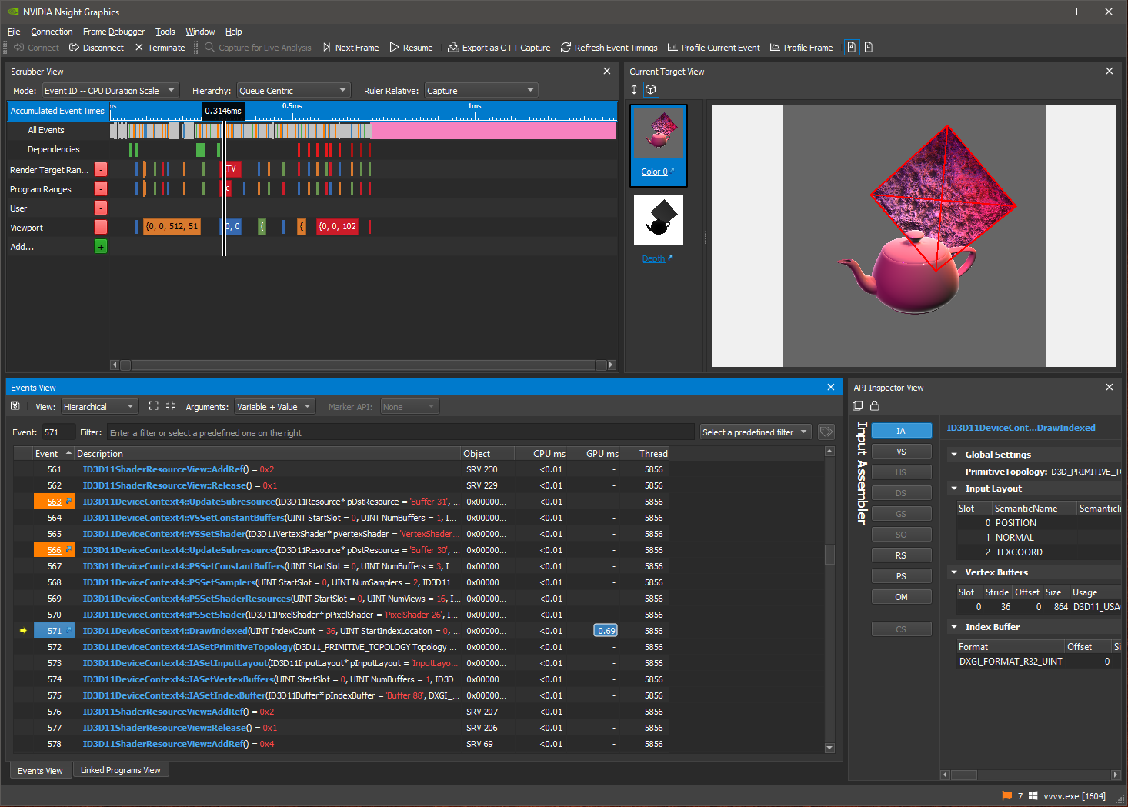The width and height of the screenshot is (1128, 807).
Task: Click Export as C++ Capture
Action: 499,48
